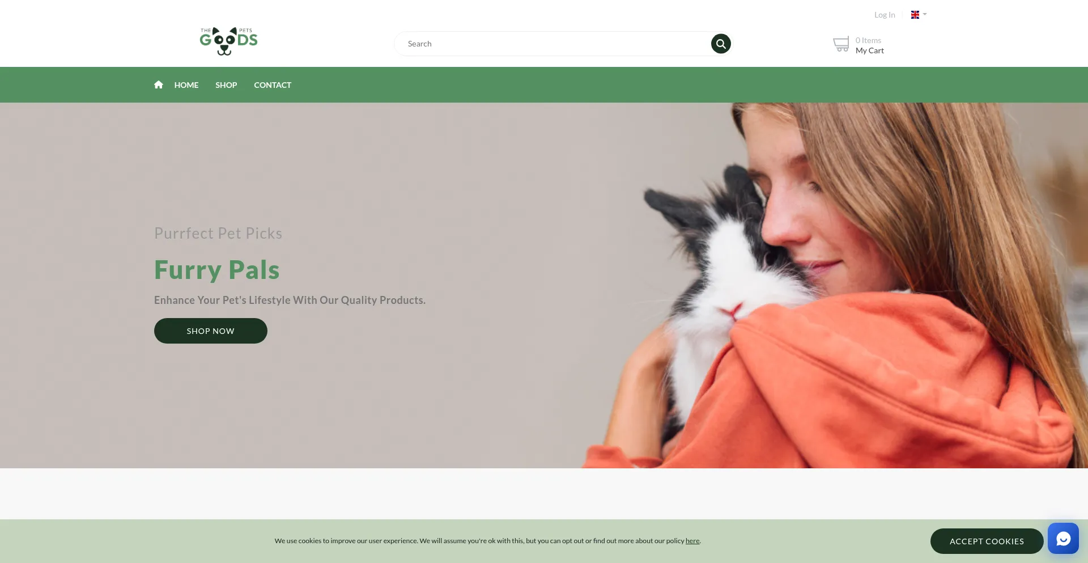The image size is (1088, 563).
Task: Go to HOME menu item
Action: pos(186,85)
